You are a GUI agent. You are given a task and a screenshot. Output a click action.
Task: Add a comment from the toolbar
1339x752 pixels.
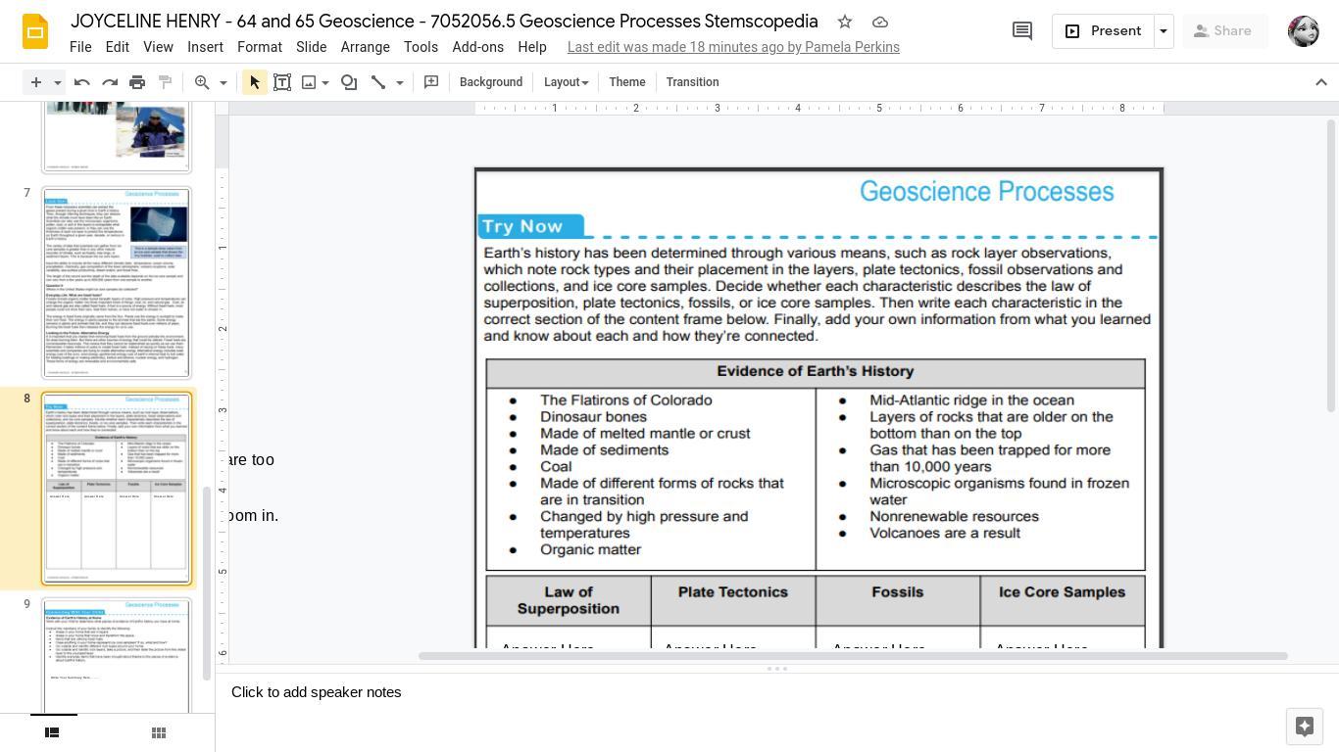(431, 82)
